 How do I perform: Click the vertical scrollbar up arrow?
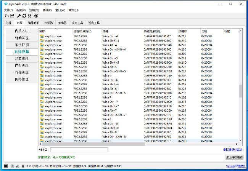click(241, 30)
